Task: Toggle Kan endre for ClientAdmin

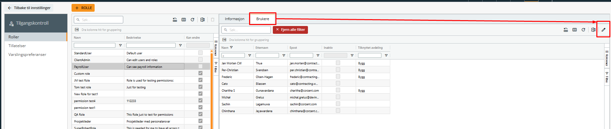Action: (x=200, y=59)
